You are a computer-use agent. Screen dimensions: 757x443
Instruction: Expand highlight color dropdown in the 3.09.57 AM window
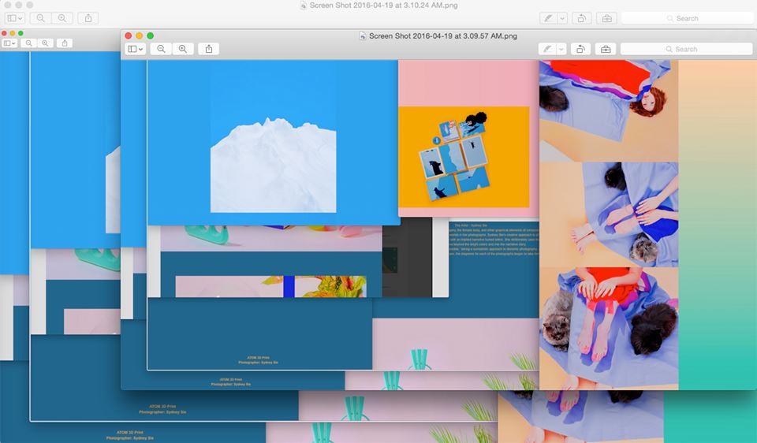(x=561, y=49)
